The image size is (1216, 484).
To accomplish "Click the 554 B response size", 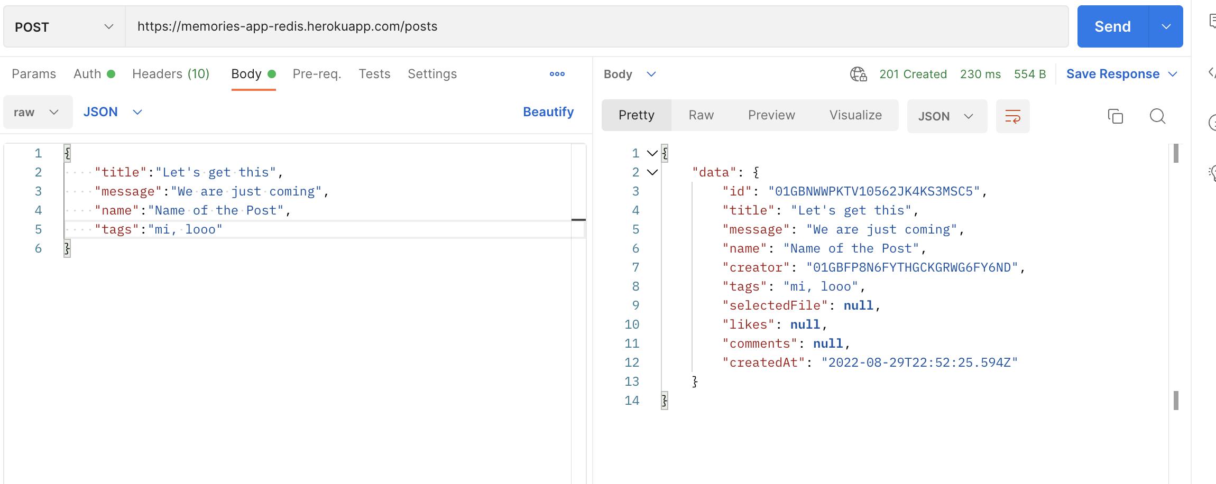I will (1030, 74).
